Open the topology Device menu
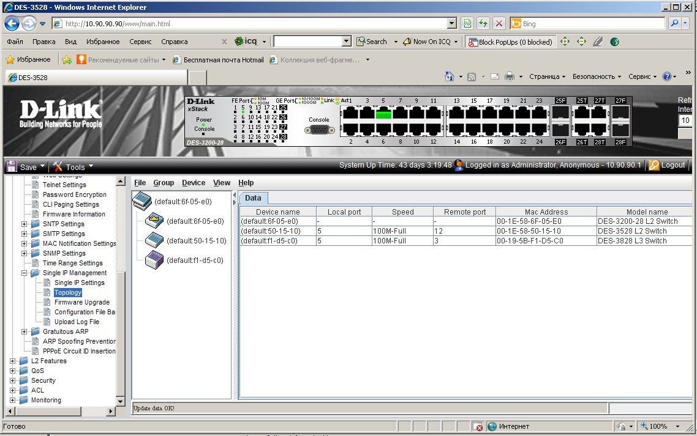697x436 pixels. [194, 182]
